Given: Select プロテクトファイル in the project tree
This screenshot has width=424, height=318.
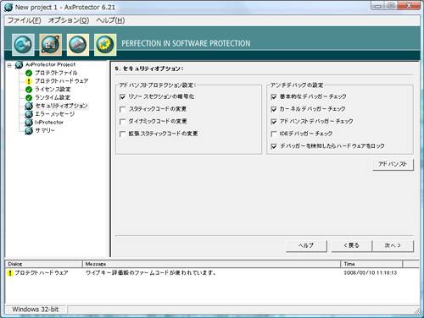Looking at the screenshot, I should (x=56, y=73).
